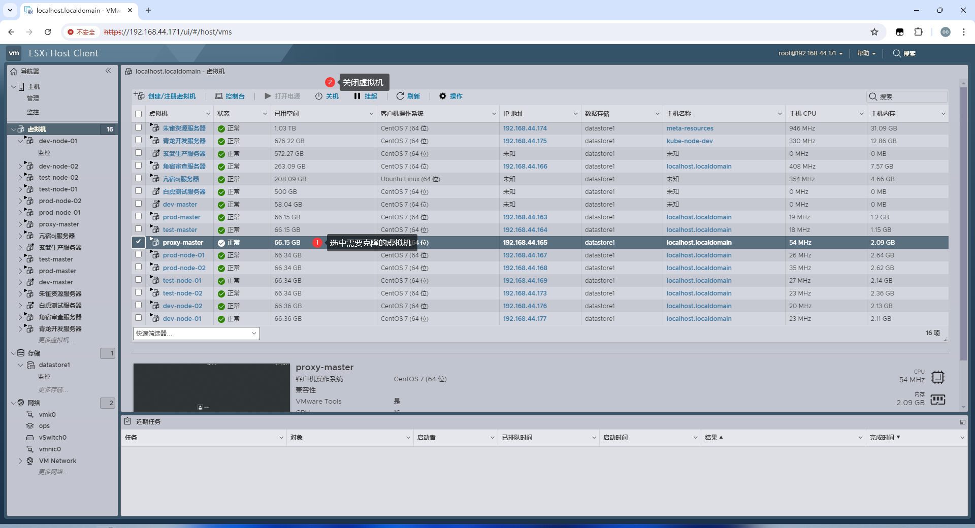The width and height of the screenshot is (975, 528).
Task: Click the Shut down (关机) power button
Action: pos(327,96)
